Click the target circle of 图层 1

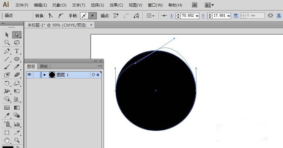point(93,74)
